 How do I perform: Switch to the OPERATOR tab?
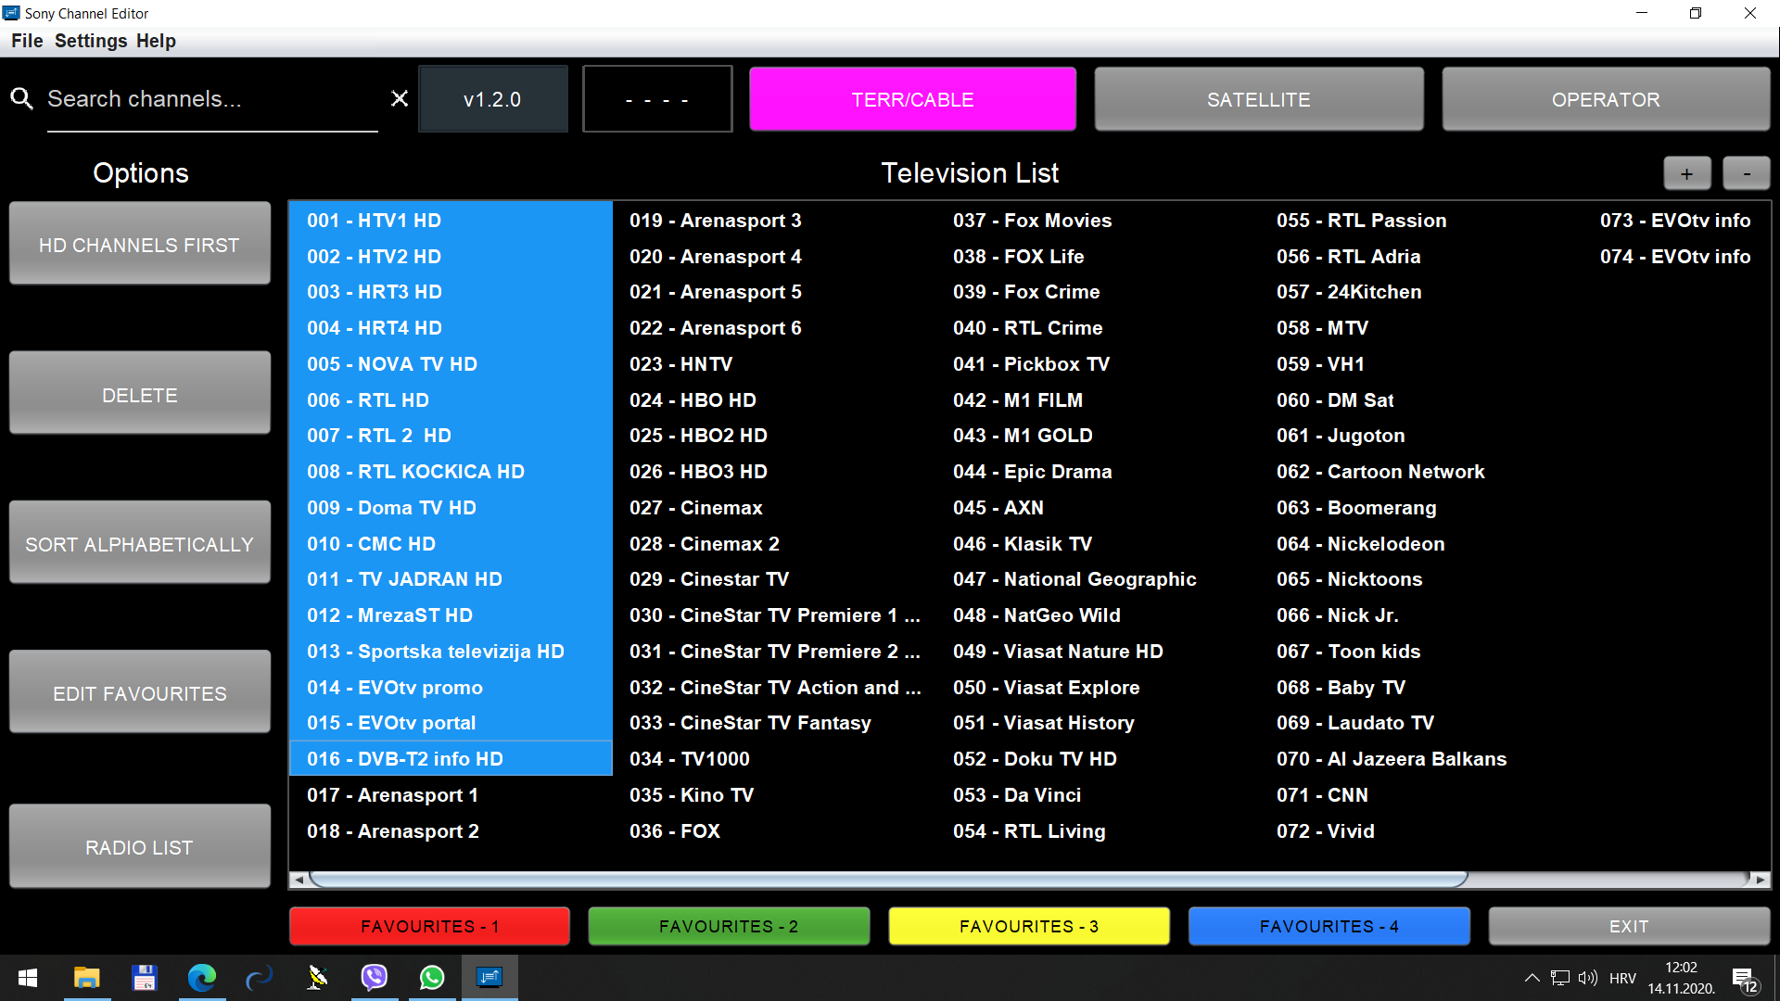click(x=1605, y=99)
